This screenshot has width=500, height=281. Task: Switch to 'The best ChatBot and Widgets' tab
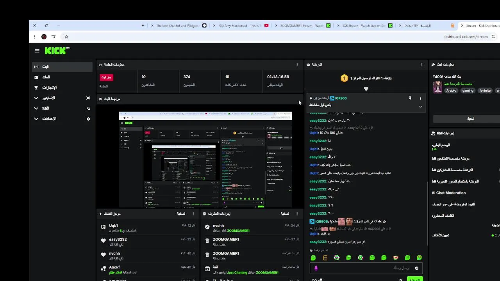click(x=177, y=26)
